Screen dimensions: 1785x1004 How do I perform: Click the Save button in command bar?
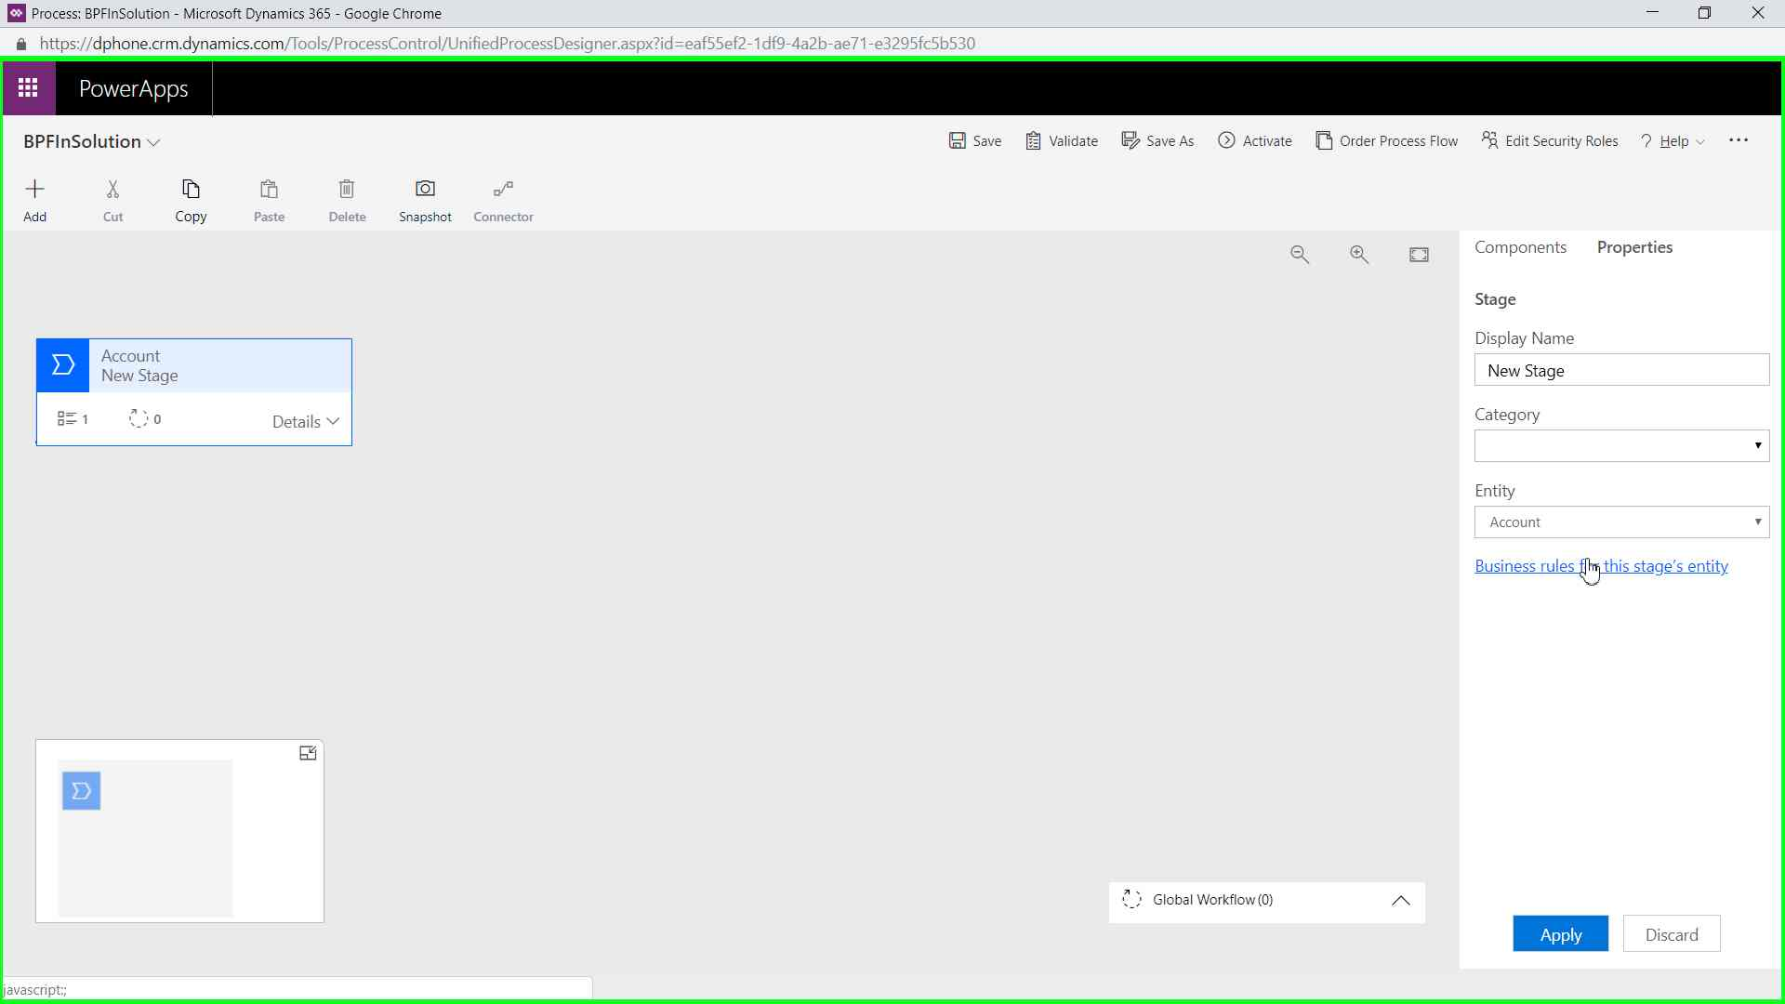975,141
